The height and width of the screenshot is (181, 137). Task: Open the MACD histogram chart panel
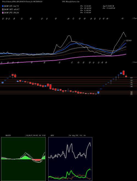[23, 159]
